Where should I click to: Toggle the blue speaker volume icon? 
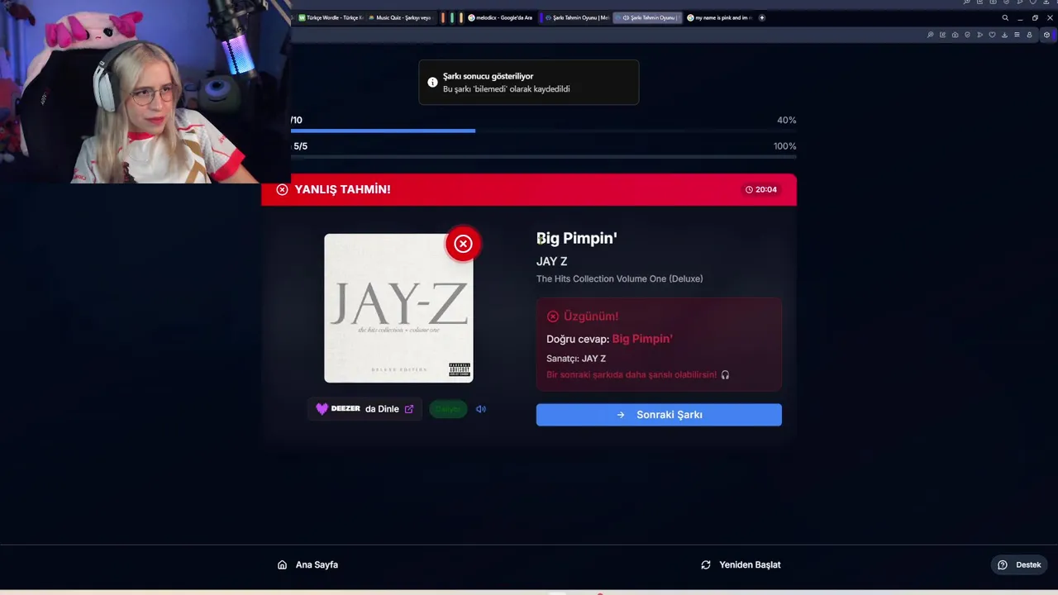pyautogui.click(x=481, y=409)
